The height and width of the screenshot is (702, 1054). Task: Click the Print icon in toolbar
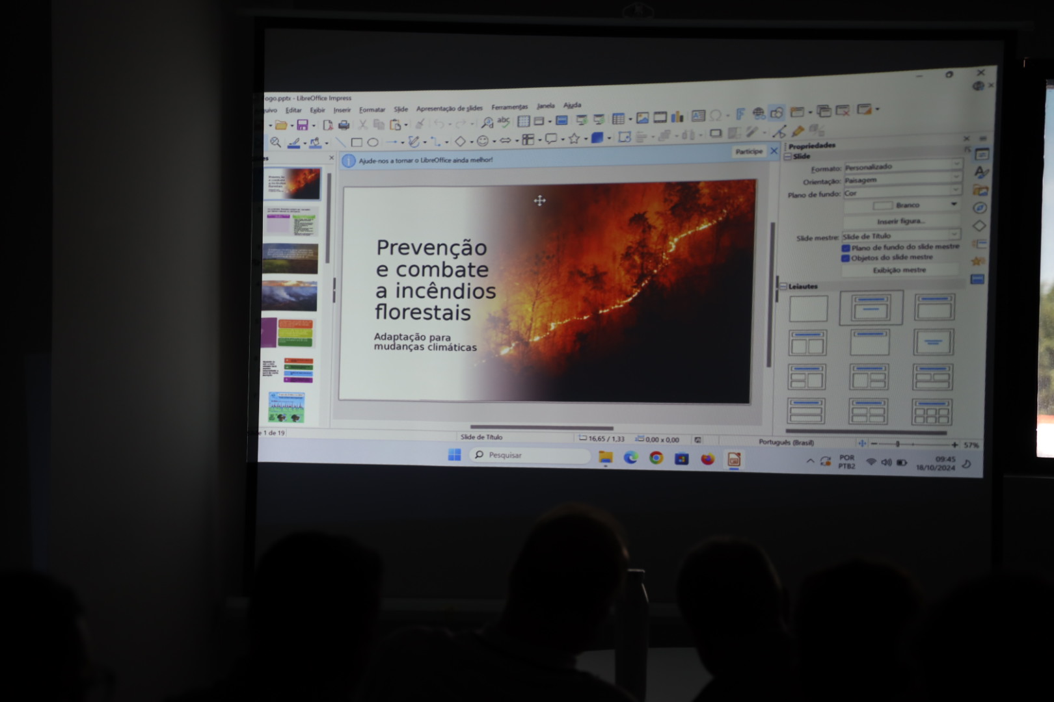click(344, 125)
